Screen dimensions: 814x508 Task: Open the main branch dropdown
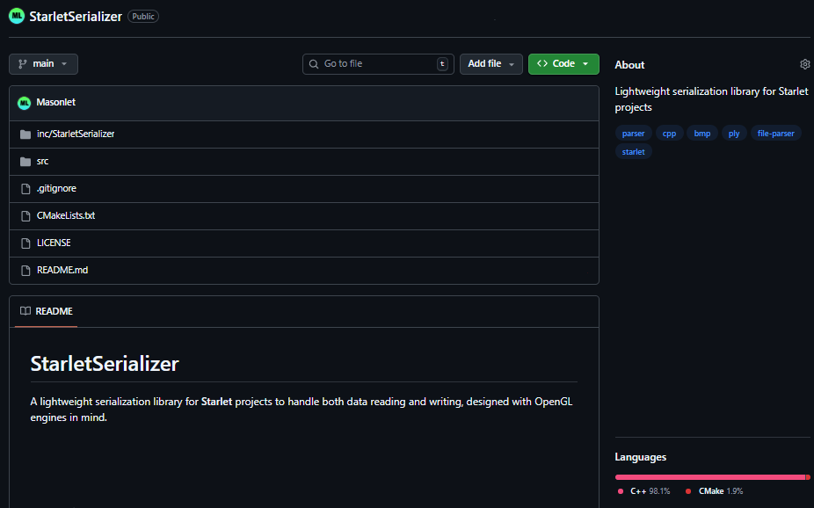(x=42, y=63)
